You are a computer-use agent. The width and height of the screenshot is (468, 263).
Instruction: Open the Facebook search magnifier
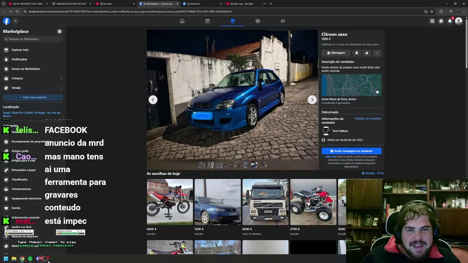[15, 21]
